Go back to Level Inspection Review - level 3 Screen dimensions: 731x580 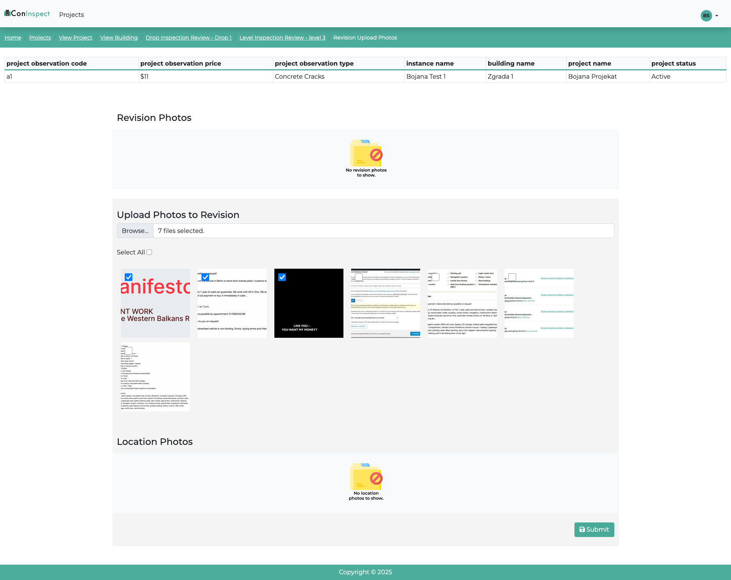tap(282, 38)
